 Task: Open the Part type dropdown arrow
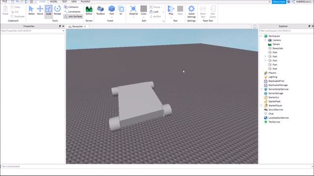tap(111, 17)
